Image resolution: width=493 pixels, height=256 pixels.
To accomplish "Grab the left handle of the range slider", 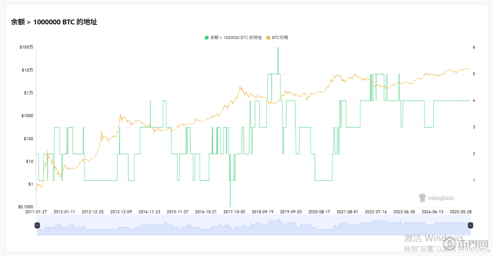I will pyautogui.click(x=37, y=225).
